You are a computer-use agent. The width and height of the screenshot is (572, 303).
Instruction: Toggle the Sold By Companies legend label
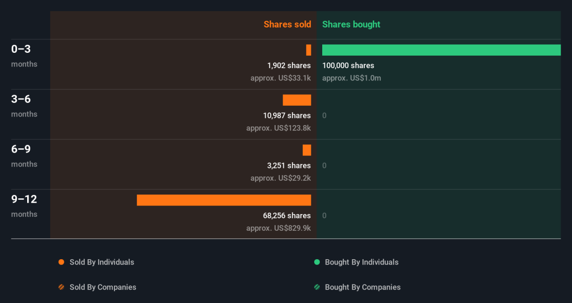tap(102, 287)
